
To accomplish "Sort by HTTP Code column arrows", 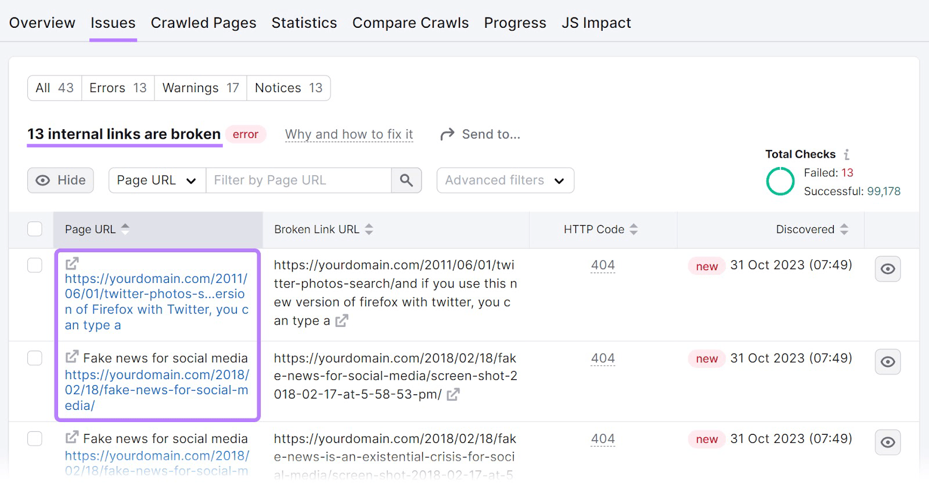I will tap(633, 229).
